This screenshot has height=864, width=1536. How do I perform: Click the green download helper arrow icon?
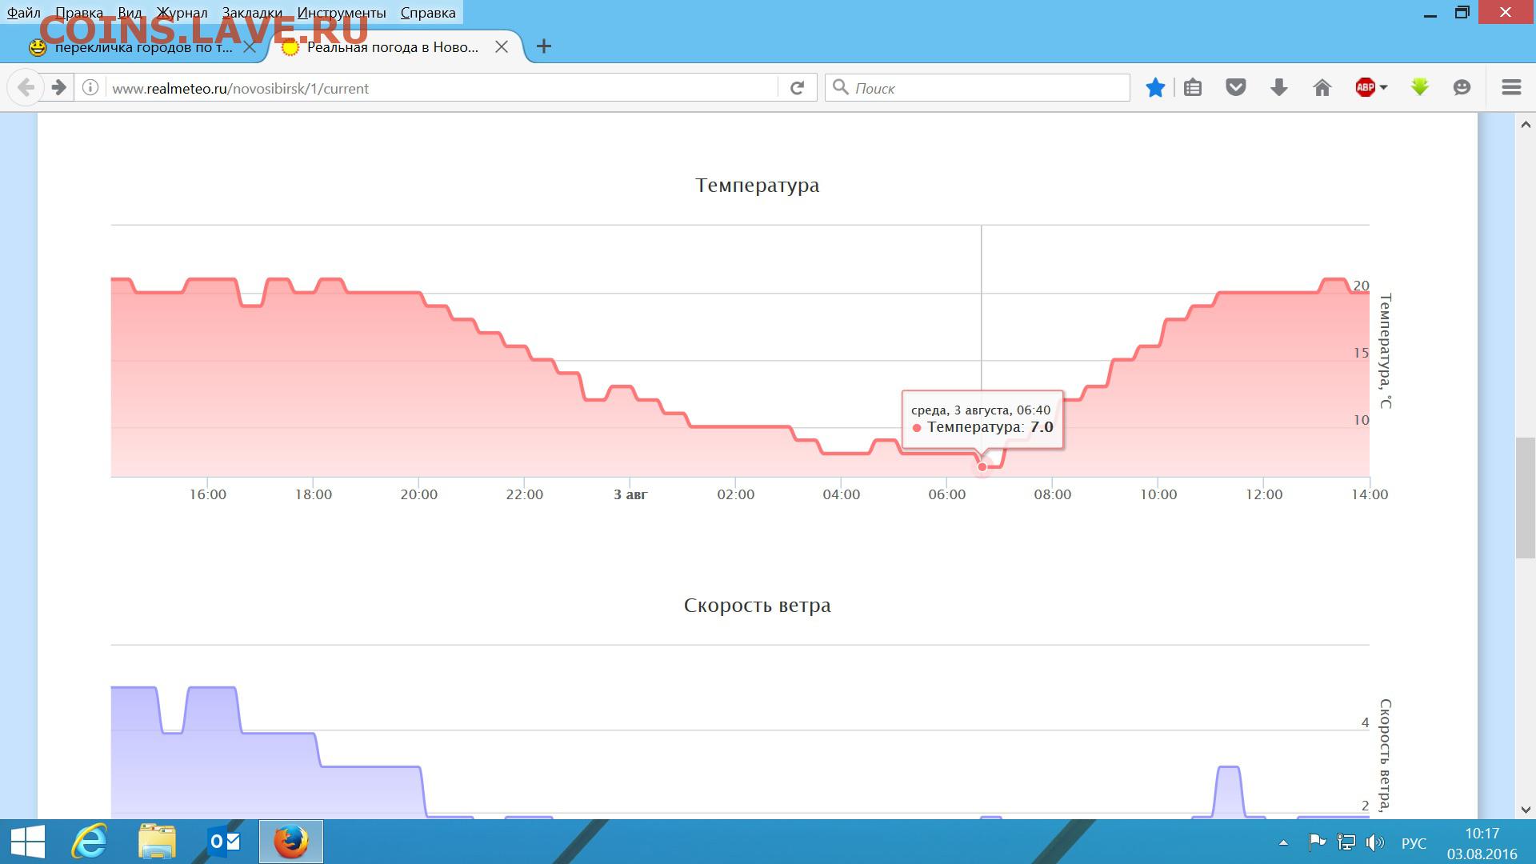click(1420, 88)
